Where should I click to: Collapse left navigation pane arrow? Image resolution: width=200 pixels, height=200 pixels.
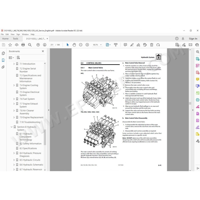(49, 110)
